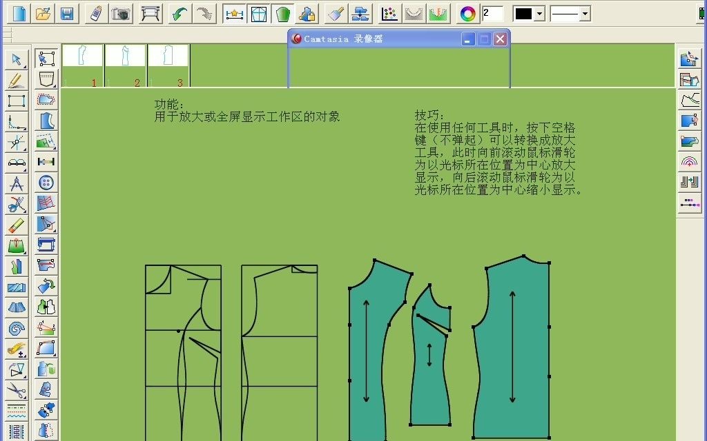
Task: Click the save file icon
Action: [66, 12]
